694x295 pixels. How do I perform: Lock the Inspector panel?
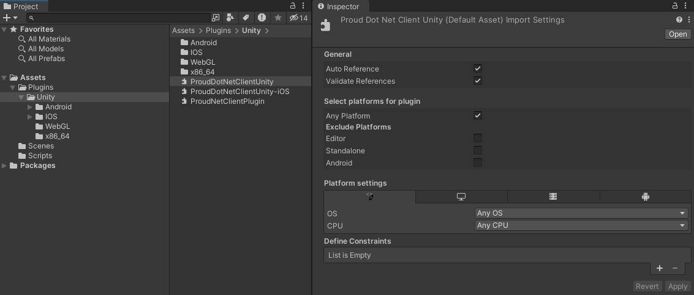(675, 6)
